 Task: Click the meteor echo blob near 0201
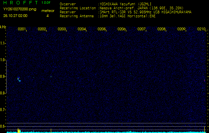pos(19,79)
